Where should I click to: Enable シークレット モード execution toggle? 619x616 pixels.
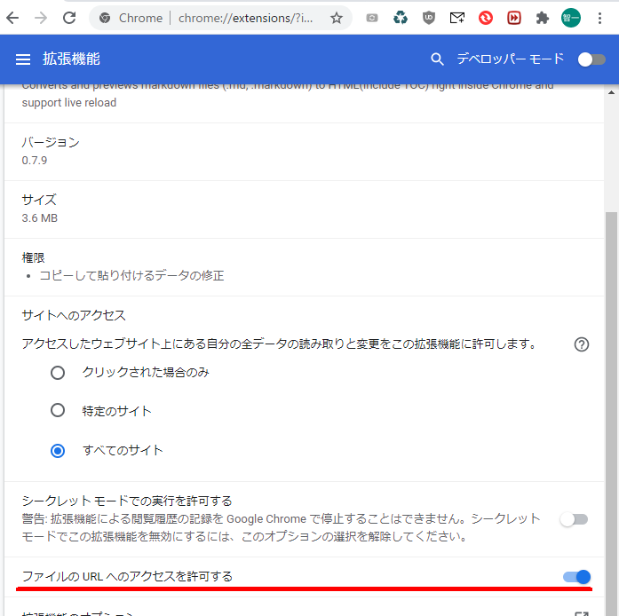click(x=574, y=519)
